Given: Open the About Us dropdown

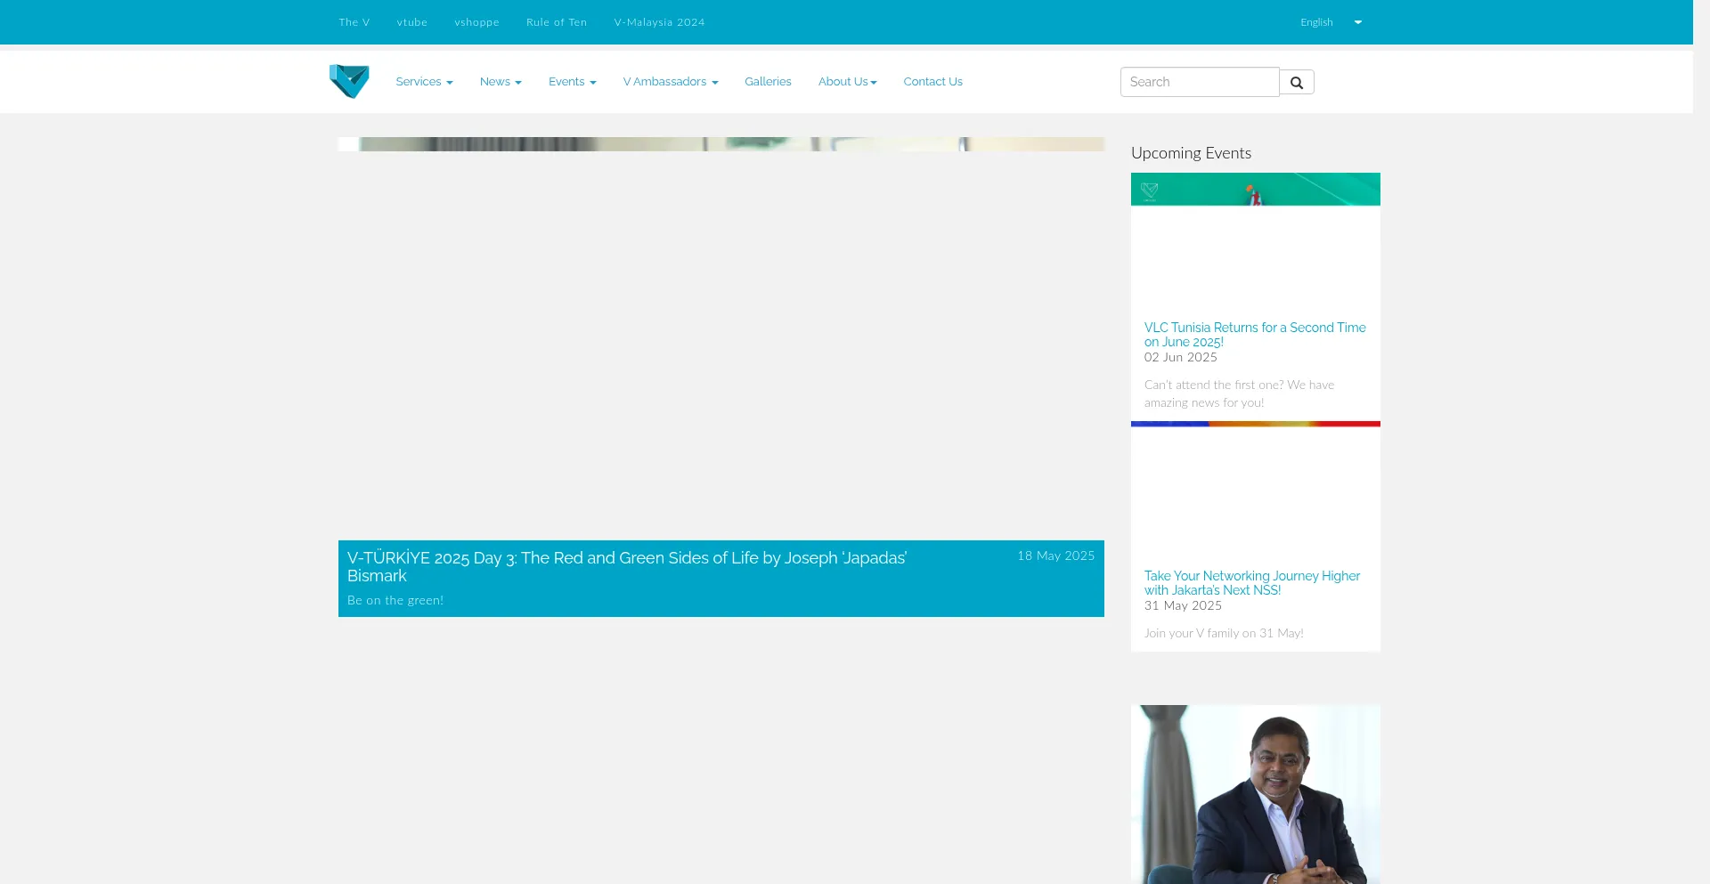Looking at the screenshot, I should (847, 82).
